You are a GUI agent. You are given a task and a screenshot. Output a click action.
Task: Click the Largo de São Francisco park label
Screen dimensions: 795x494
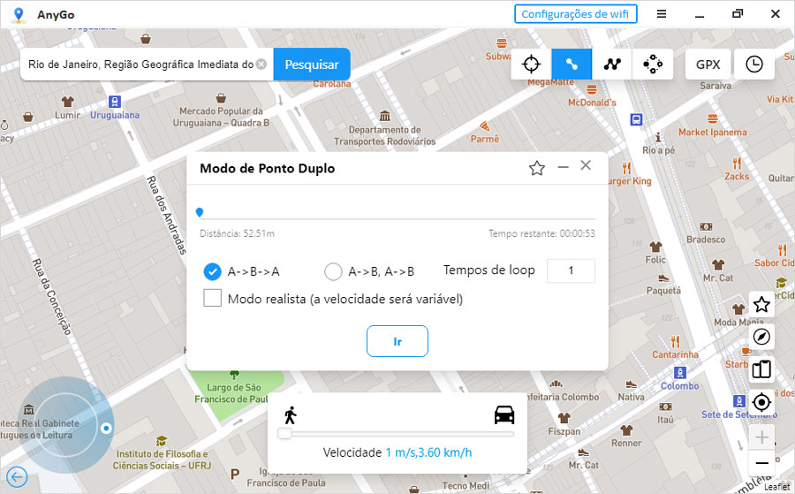[232, 393]
